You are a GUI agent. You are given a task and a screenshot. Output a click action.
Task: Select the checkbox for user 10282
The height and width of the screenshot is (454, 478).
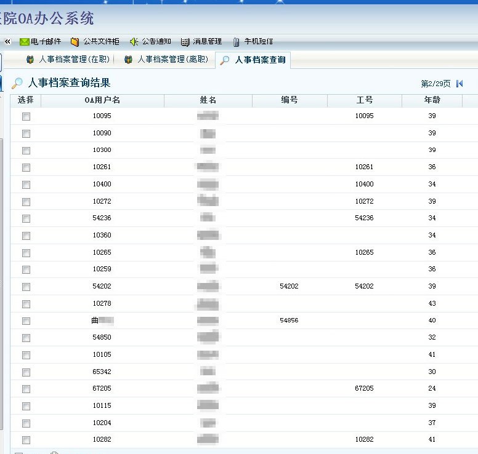pos(26,440)
